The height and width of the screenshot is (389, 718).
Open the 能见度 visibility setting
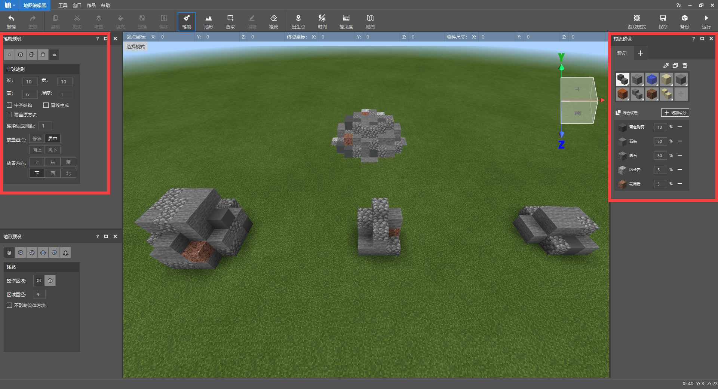(346, 22)
